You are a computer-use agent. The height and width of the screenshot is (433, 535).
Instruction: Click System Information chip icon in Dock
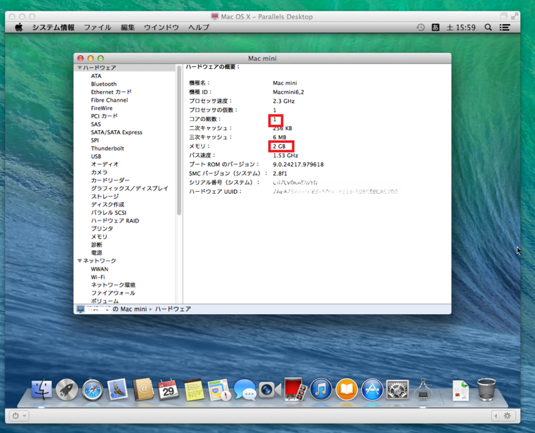click(x=423, y=390)
